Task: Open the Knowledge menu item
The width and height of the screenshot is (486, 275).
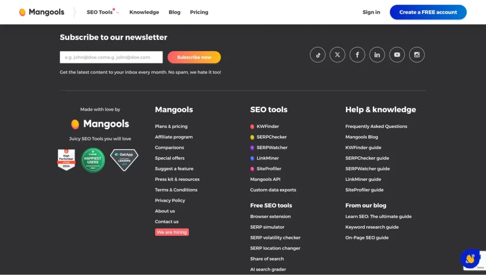Action: coord(144,12)
